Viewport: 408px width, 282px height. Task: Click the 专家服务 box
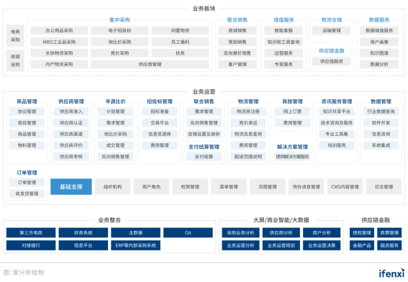click(284, 64)
